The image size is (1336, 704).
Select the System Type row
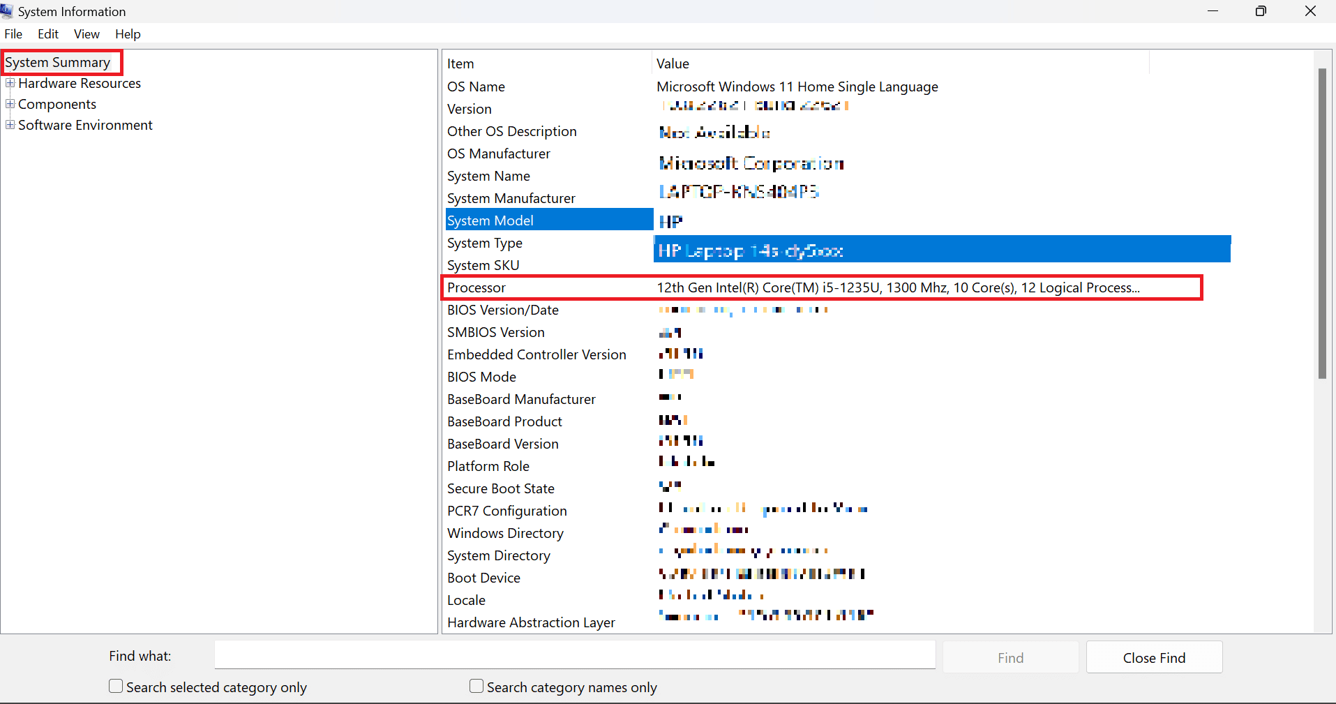point(837,243)
